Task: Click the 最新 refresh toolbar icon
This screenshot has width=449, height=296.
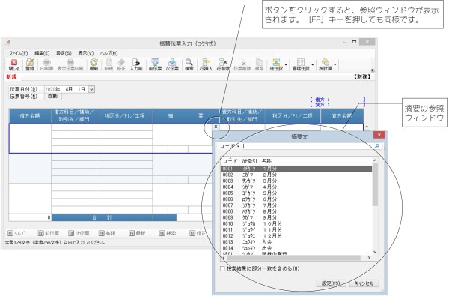Action: (x=94, y=65)
